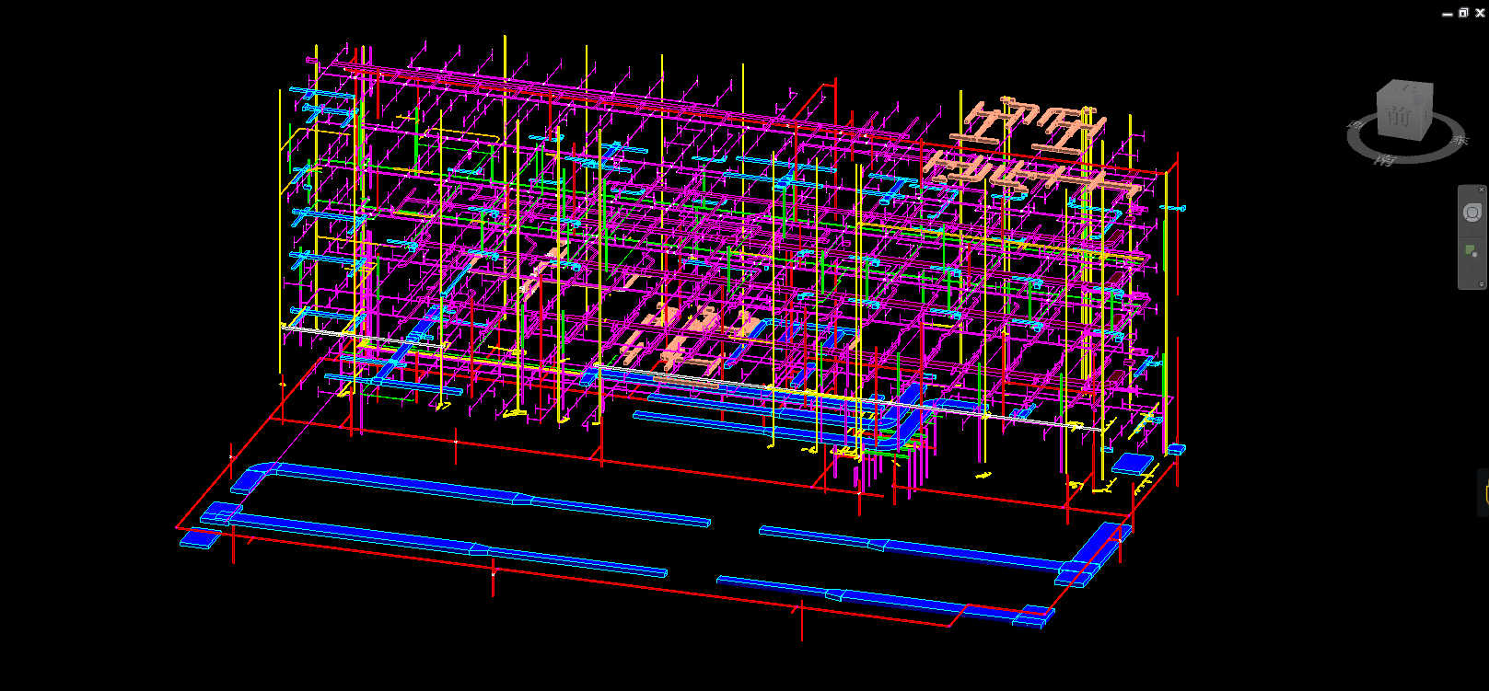Select the 东 east compass direction on ViewCube
The height and width of the screenshot is (691, 1489).
click(x=1460, y=140)
